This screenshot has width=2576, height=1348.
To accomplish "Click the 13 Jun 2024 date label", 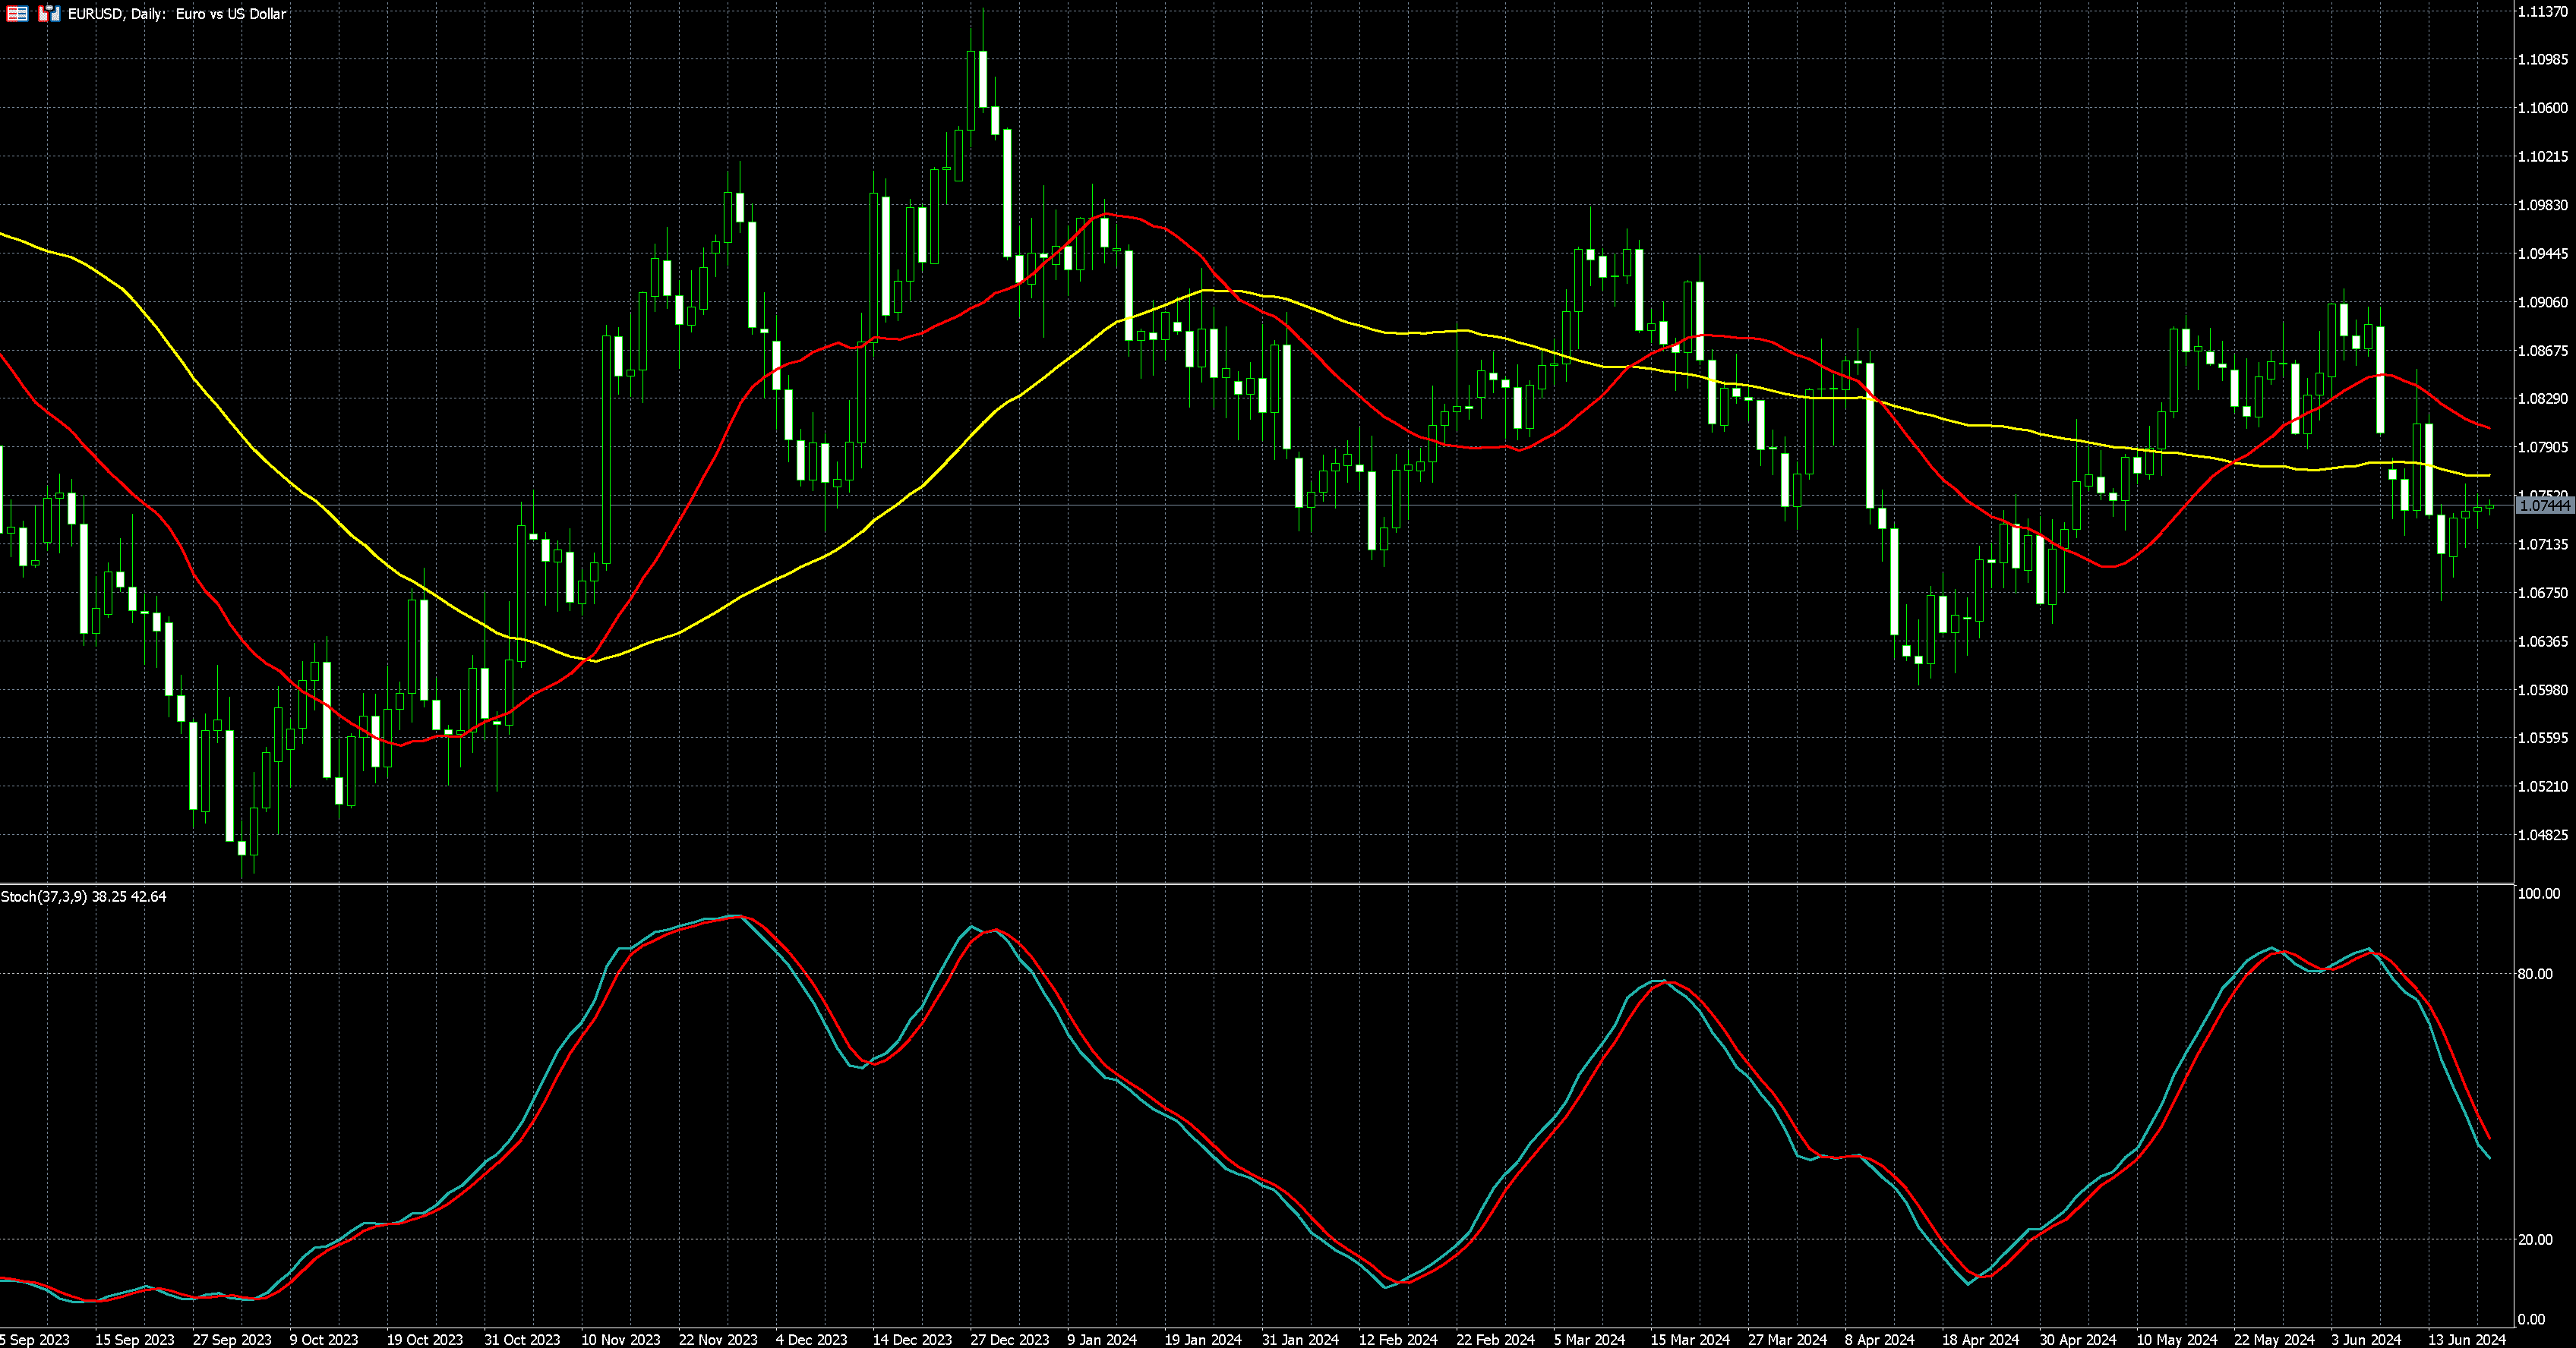I will pos(2467,1339).
